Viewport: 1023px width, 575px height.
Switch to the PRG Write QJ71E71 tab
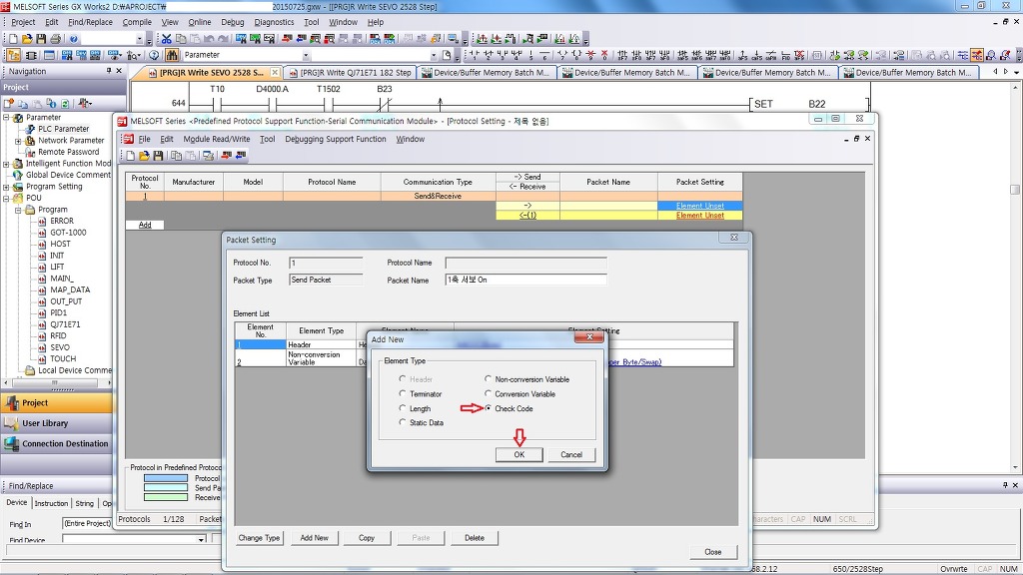pos(350,73)
